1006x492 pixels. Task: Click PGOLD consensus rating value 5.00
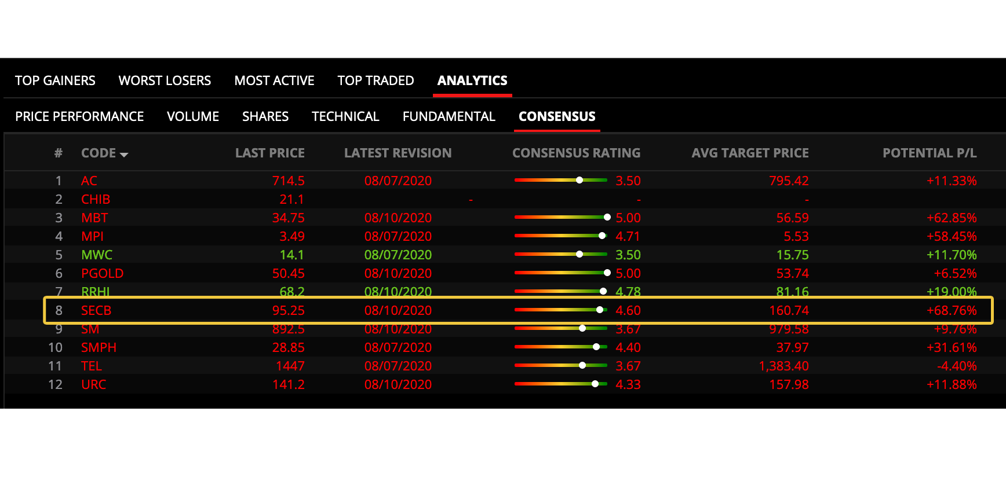tap(628, 273)
